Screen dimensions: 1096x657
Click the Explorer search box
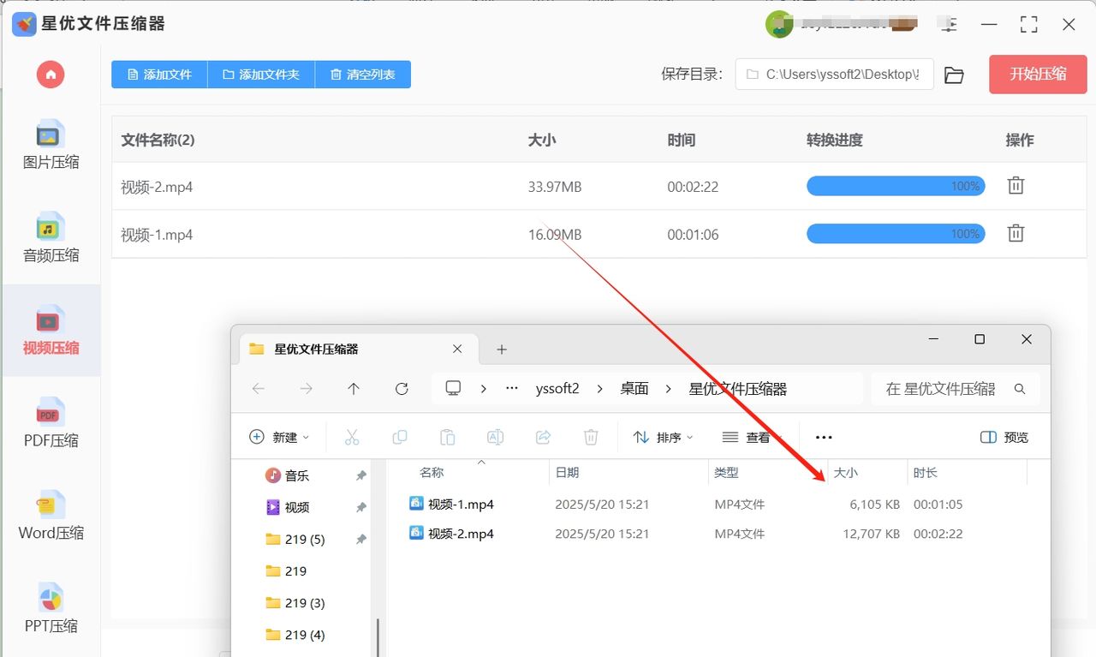coord(945,389)
